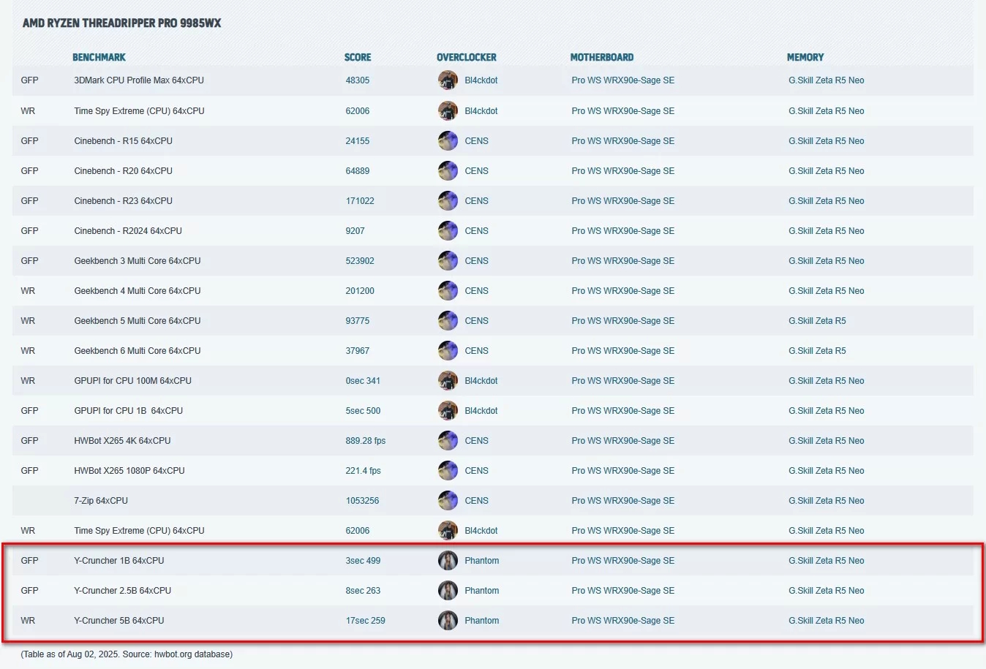Click the Cinebench - R23 64xCPU benchmark
This screenshot has width=986, height=669.
click(x=123, y=201)
